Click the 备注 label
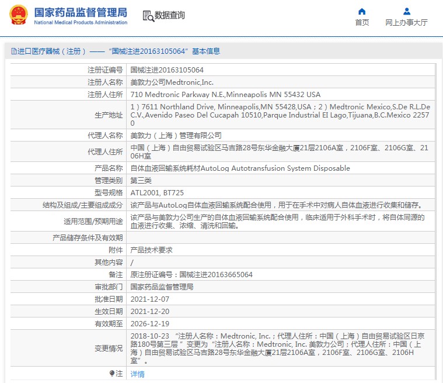The image size is (443, 383). tap(116, 275)
